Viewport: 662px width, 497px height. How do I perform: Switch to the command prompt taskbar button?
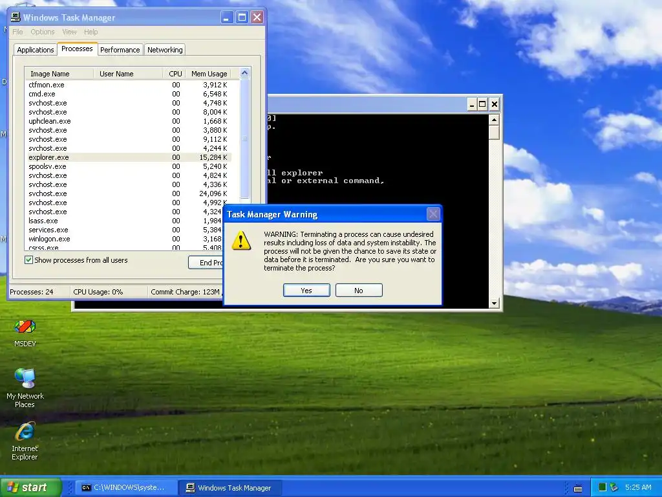pos(125,487)
